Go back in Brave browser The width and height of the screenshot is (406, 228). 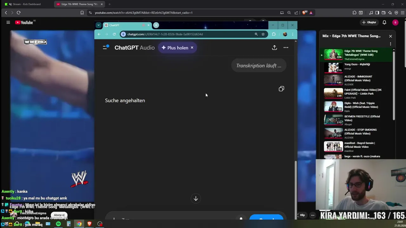tap(6, 13)
